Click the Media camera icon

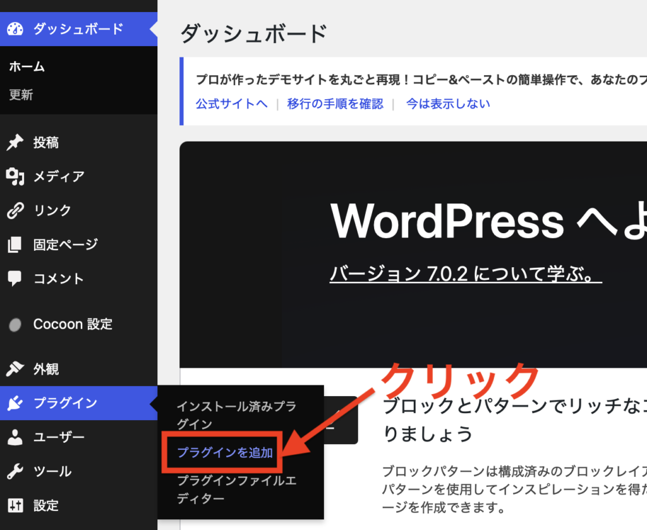pos(15,176)
